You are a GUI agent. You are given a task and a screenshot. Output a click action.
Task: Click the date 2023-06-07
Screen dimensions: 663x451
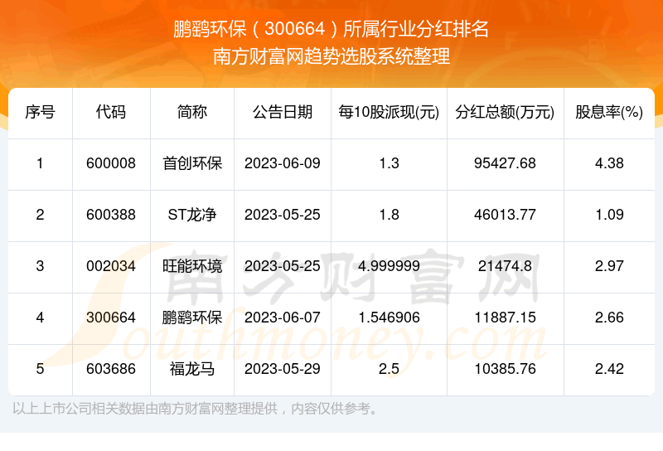point(283,318)
